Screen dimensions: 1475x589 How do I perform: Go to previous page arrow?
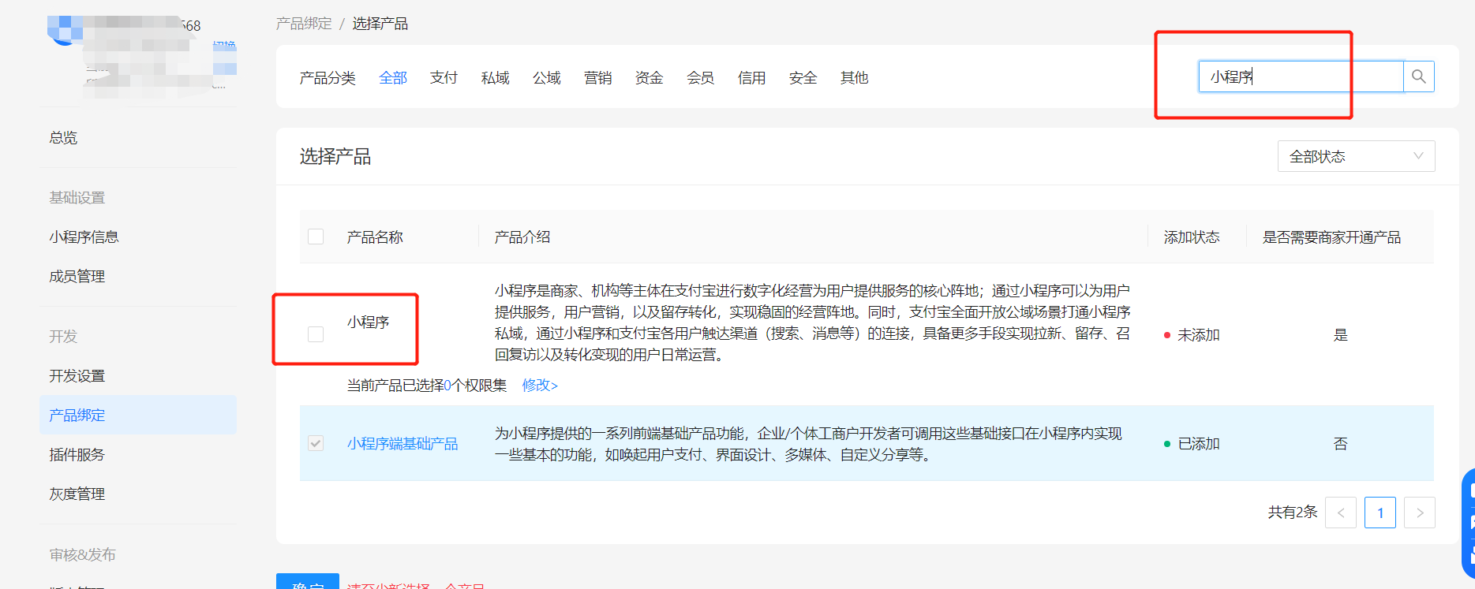pos(1340,513)
